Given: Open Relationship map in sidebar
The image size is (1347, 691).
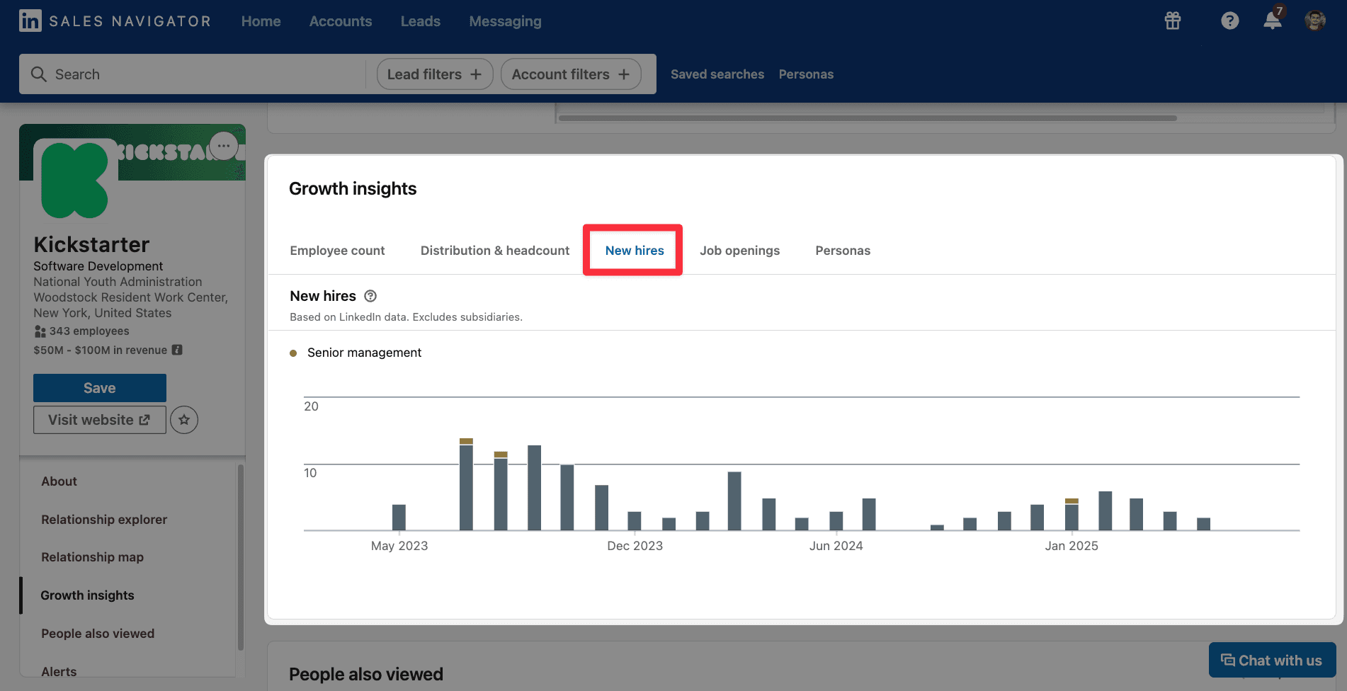Looking at the screenshot, I should pos(92,557).
